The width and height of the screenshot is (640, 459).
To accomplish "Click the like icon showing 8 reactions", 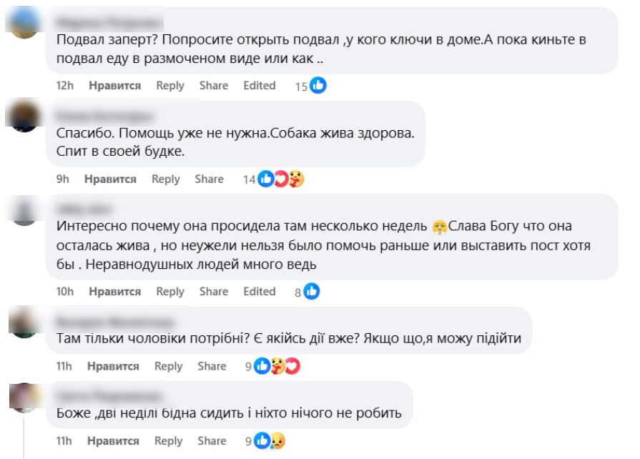I will (x=311, y=292).
